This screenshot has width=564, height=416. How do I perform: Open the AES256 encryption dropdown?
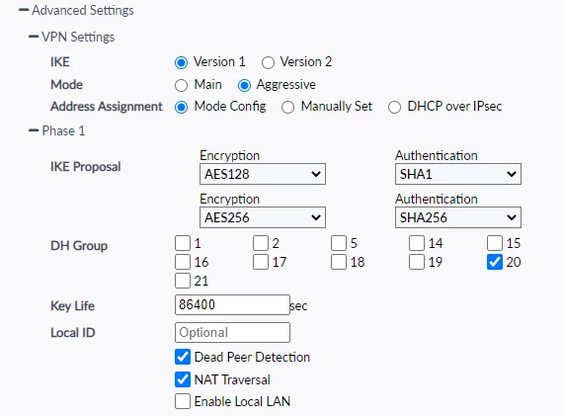click(263, 217)
